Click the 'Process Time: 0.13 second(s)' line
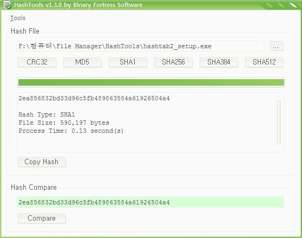The height and width of the screenshot is (238, 302). click(x=71, y=131)
